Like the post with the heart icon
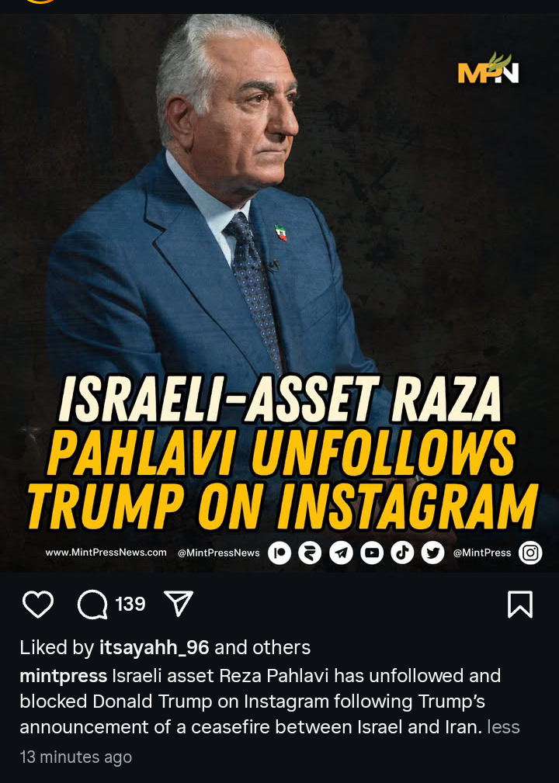Screen dimensions: 559x783 (x=38, y=605)
